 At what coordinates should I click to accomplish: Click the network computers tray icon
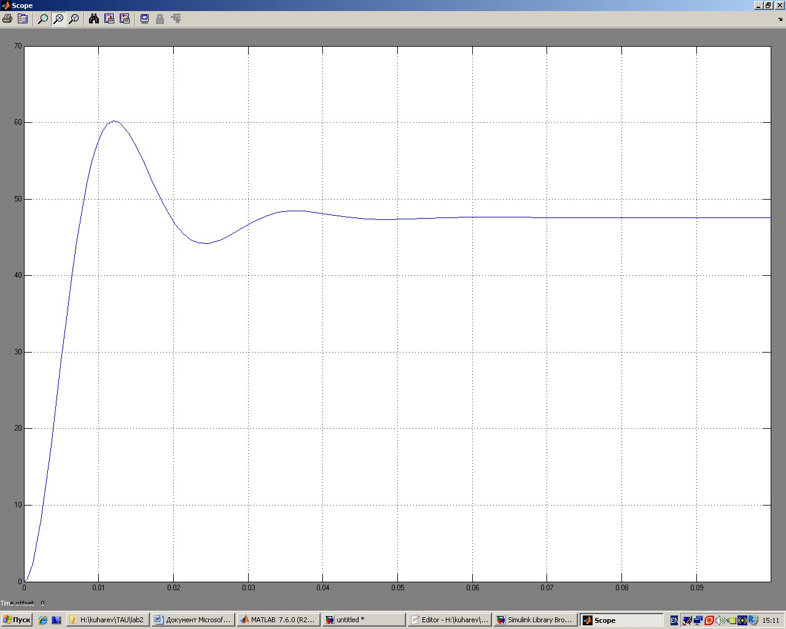pyautogui.click(x=698, y=620)
